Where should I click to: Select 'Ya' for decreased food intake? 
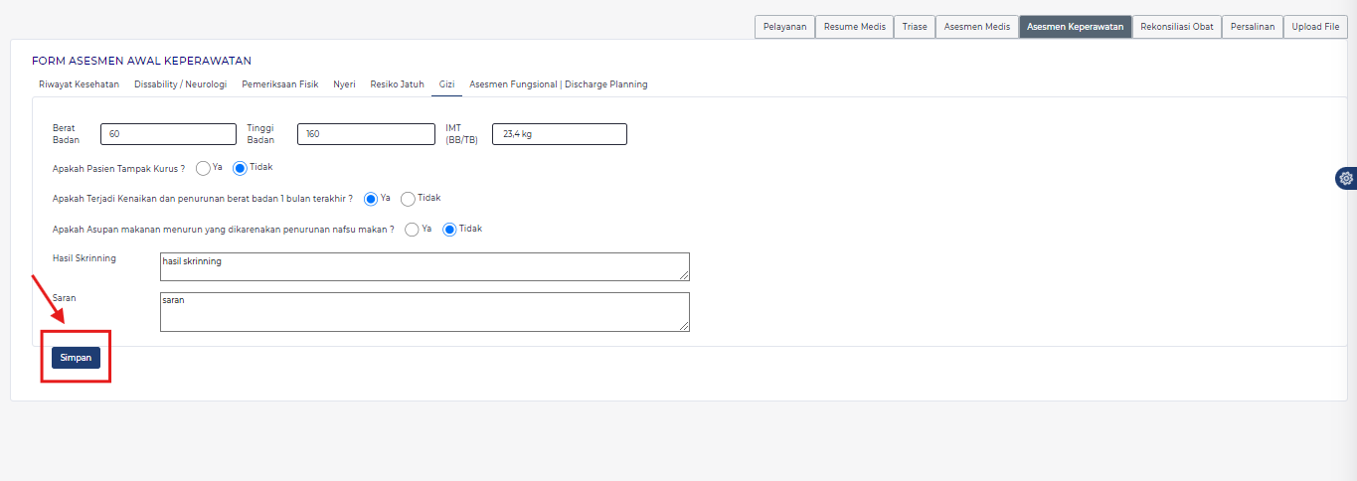click(x=412, y=230)
